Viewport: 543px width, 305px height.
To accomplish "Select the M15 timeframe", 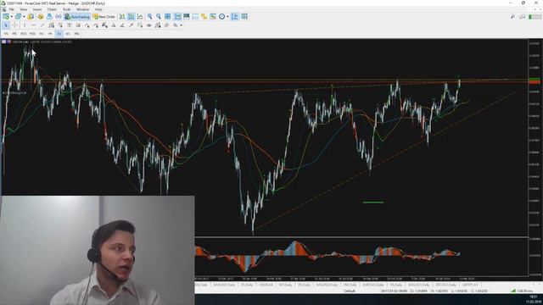I will tap(23, 34).
